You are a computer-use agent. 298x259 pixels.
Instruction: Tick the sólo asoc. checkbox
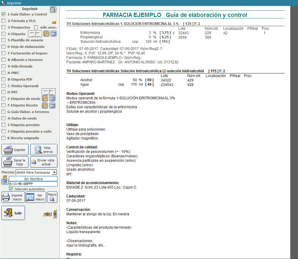click(x=36, y=27)
